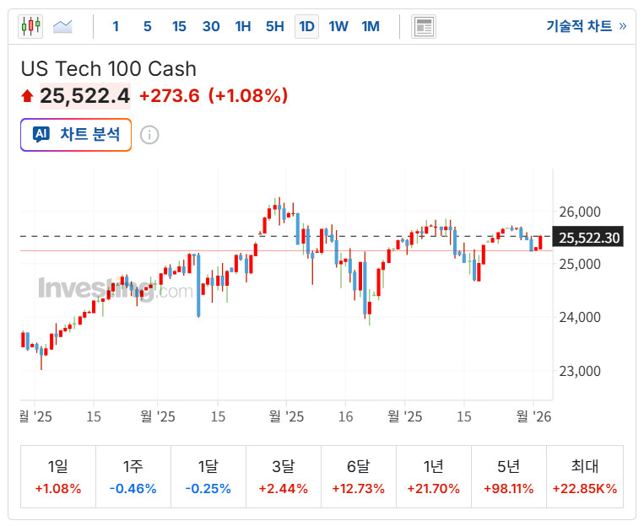Select the 1일 performance range tab
Viewport: 644px width, 526px height.
(57, 477)
